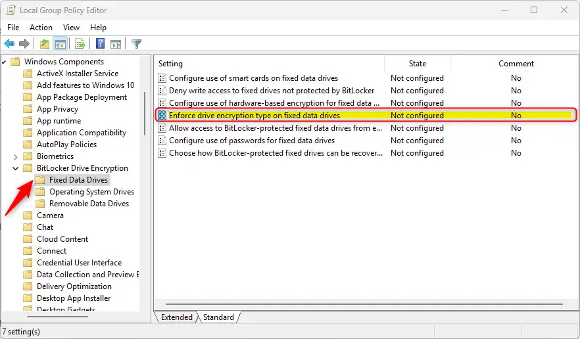Select AutoPlay Policies tree item
580x339 pixels.
[66, 144]
